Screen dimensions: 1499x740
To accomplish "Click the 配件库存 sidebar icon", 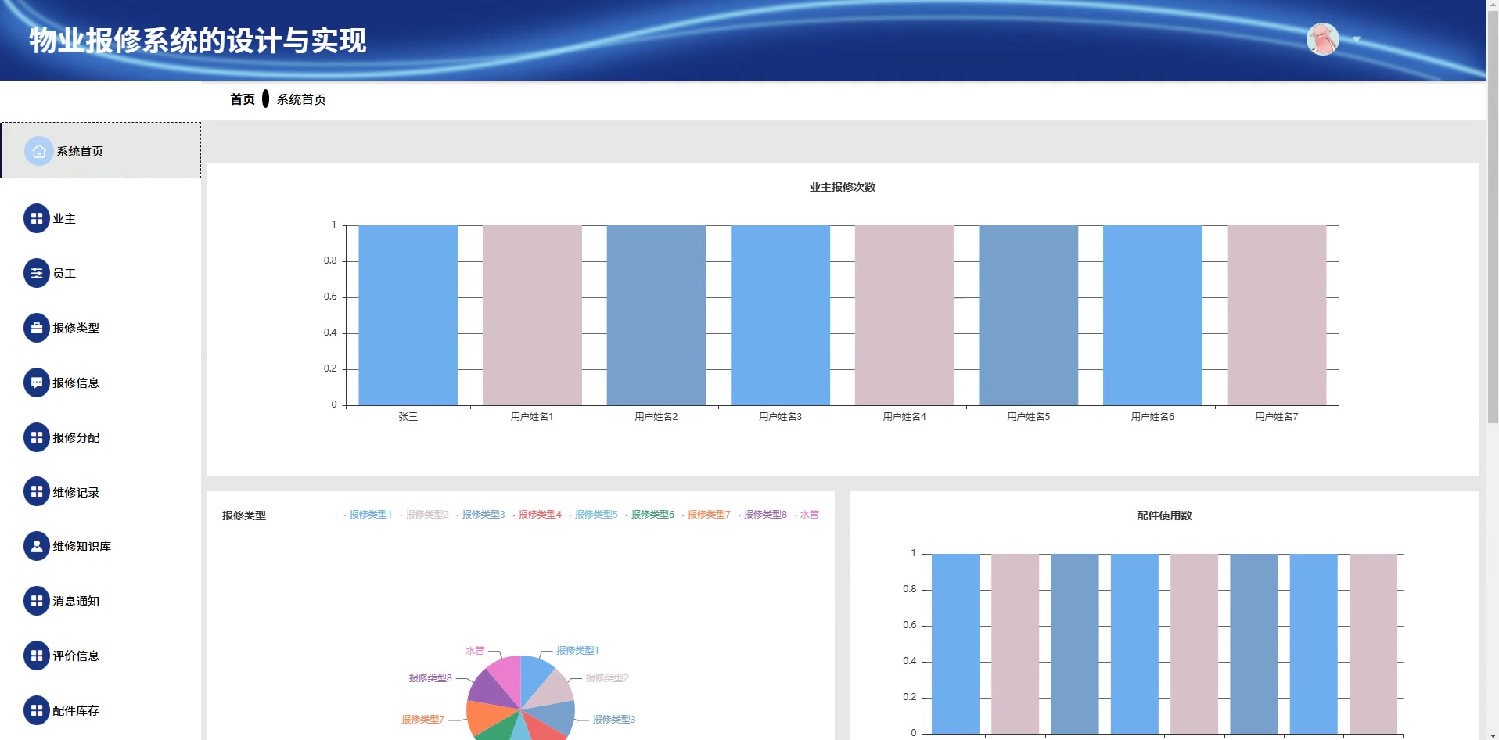I will [x=37, y=710].
